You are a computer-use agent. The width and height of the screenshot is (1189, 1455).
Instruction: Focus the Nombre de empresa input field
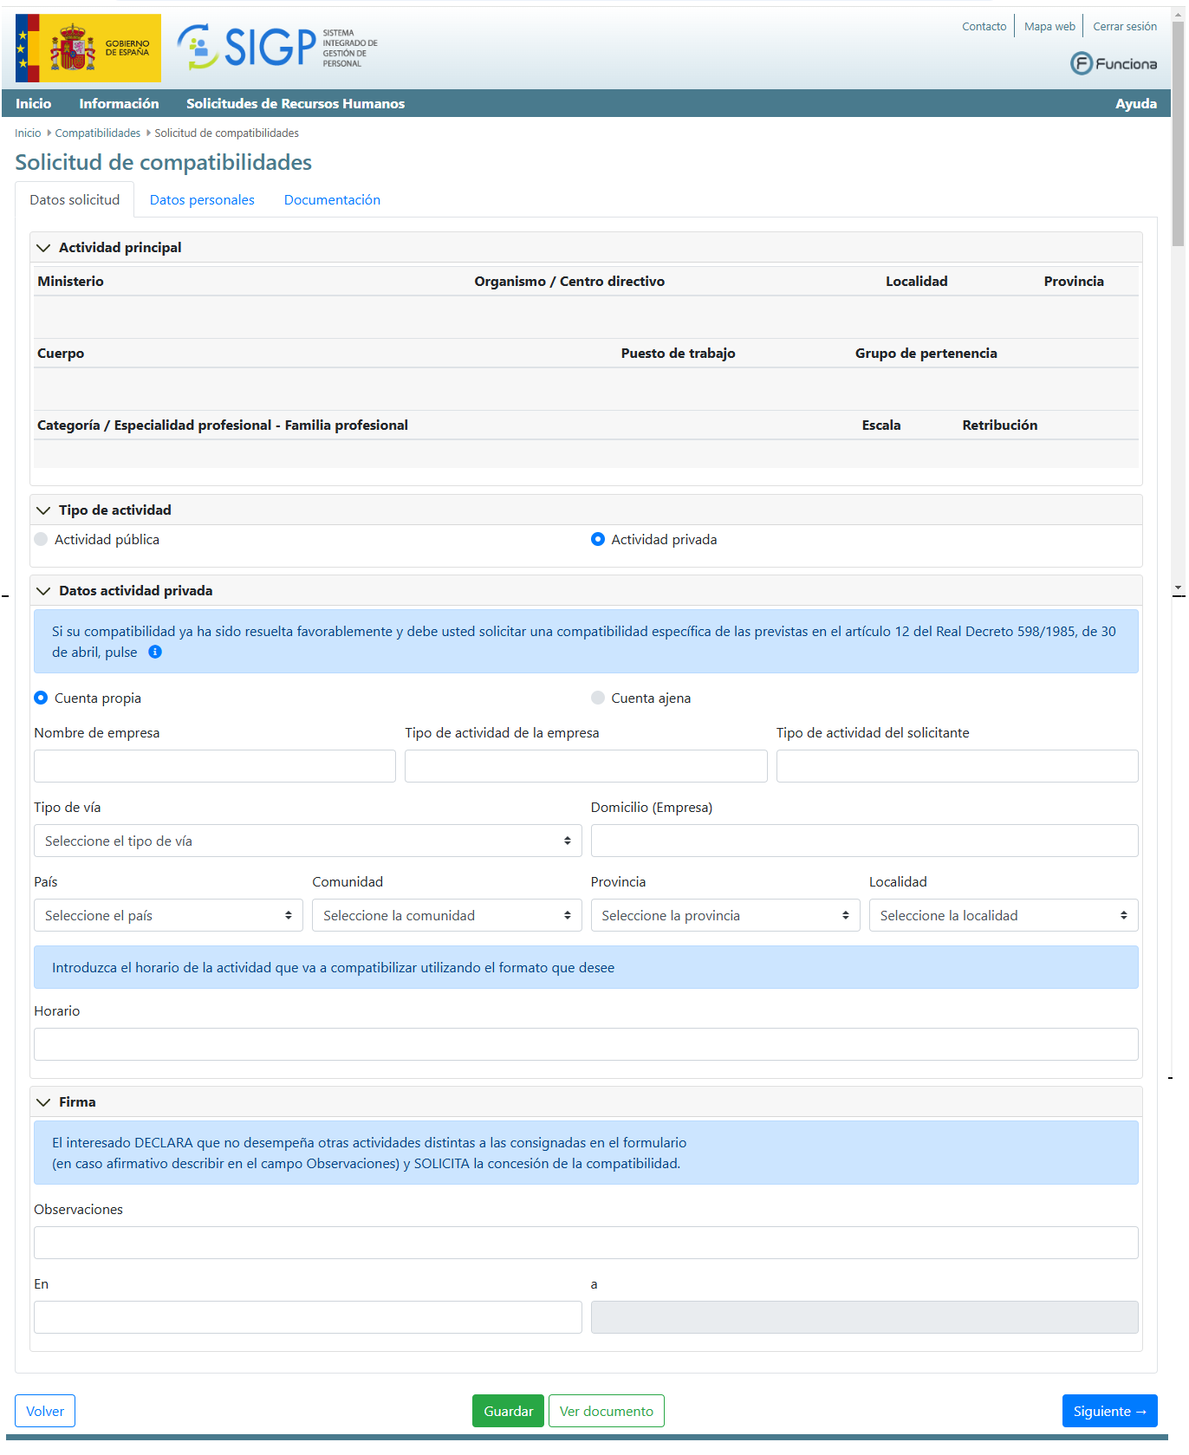click(214, 767)
